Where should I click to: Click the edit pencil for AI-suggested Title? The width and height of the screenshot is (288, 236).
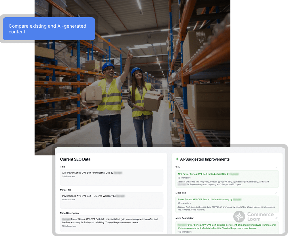pos(276,167)
